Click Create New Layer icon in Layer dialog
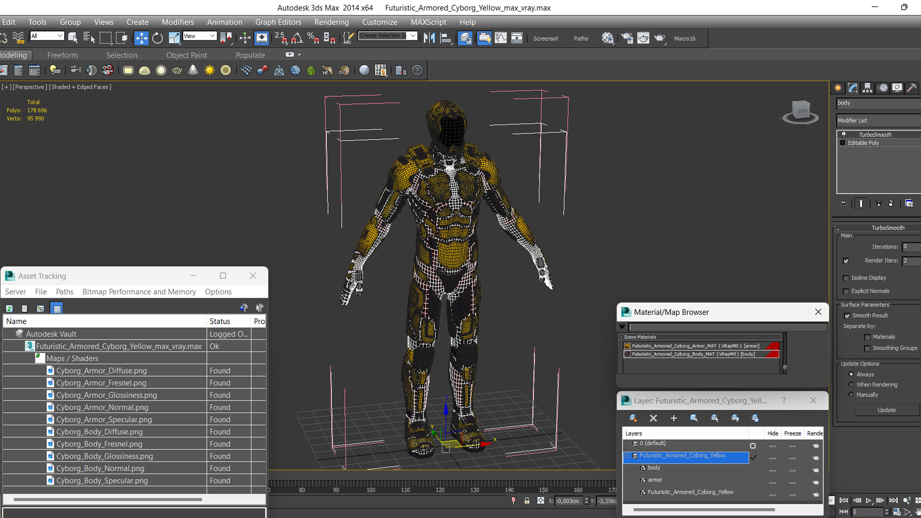 click(633, 418)
